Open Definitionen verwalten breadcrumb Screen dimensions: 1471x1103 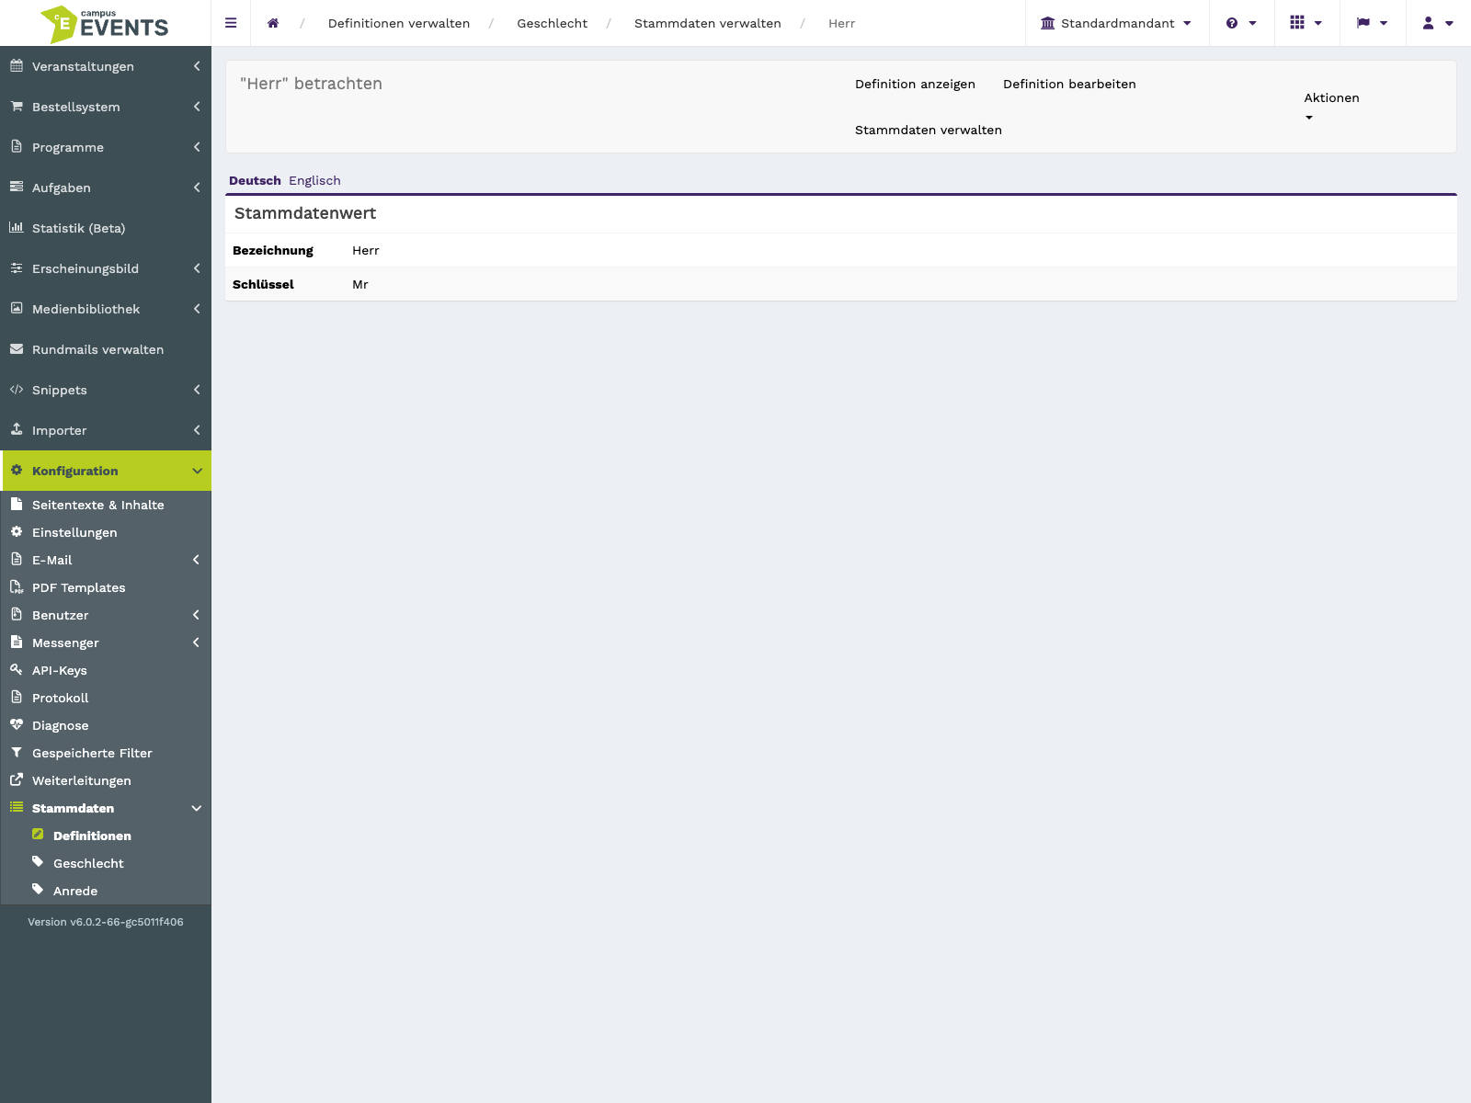coord(399,23)
